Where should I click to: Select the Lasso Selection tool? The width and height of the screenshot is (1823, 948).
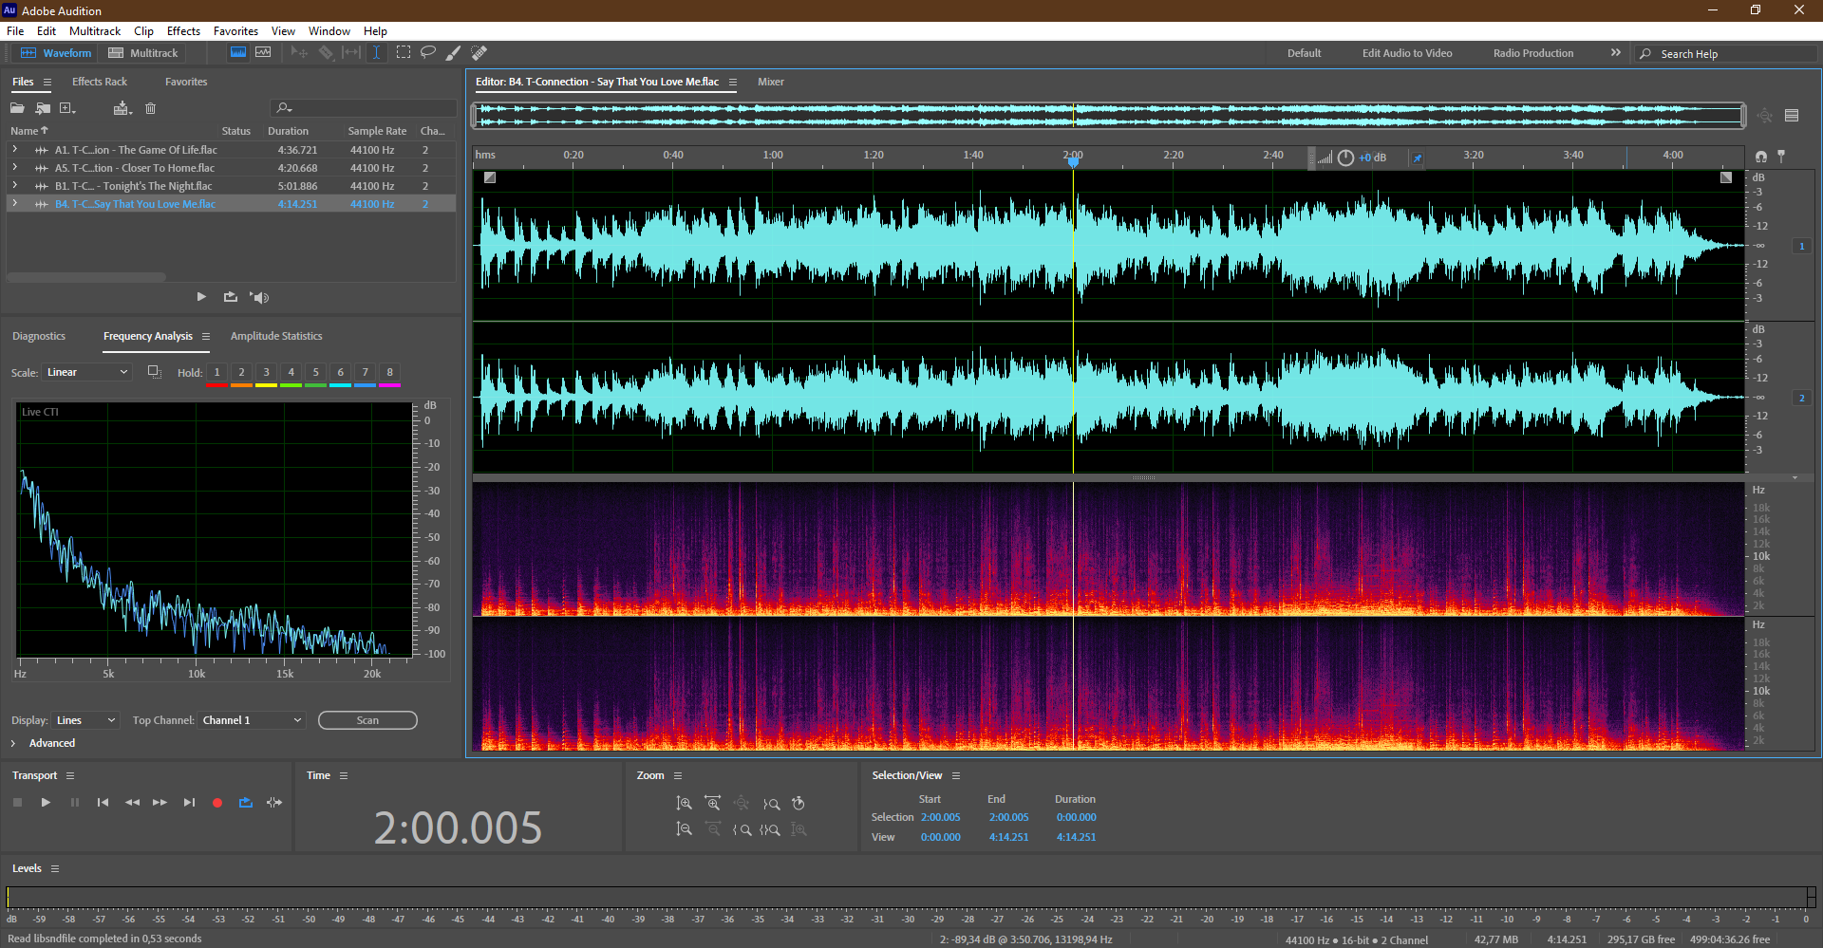pos(428,52)
